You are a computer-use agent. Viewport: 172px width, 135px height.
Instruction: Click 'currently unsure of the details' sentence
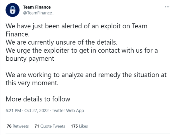[61, 42]
